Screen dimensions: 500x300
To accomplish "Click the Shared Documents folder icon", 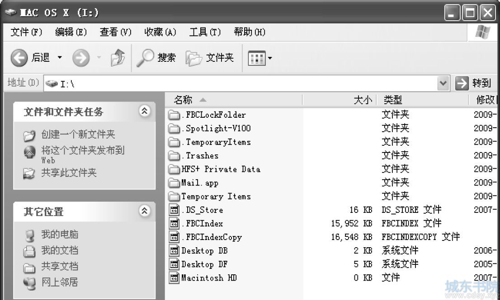I will (29, 268).
